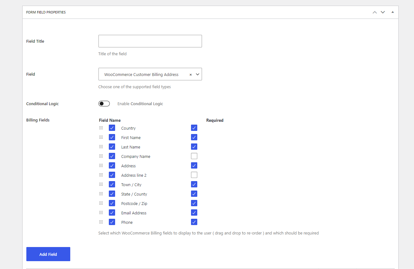This screenshot has width=414, height=269.
Task: Click the State / County drag handle
Action: pyautogui.click(x=101, y=194)
